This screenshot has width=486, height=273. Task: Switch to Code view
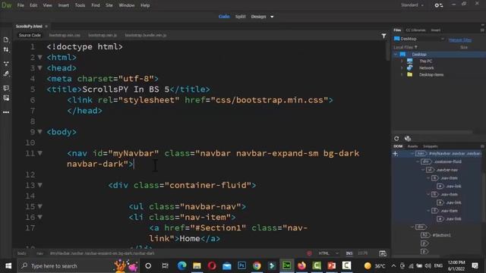tap(224, 17)
